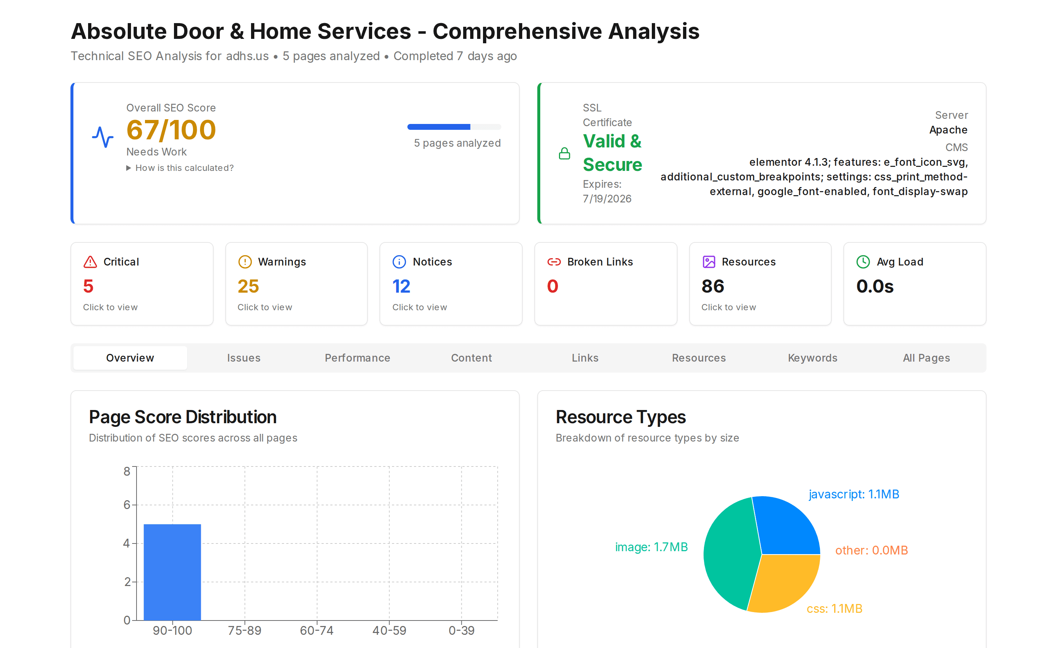Click the red Critical warning triangle icon
Image resolution: width=1057 pixels, height=648 pixels.
90,262
